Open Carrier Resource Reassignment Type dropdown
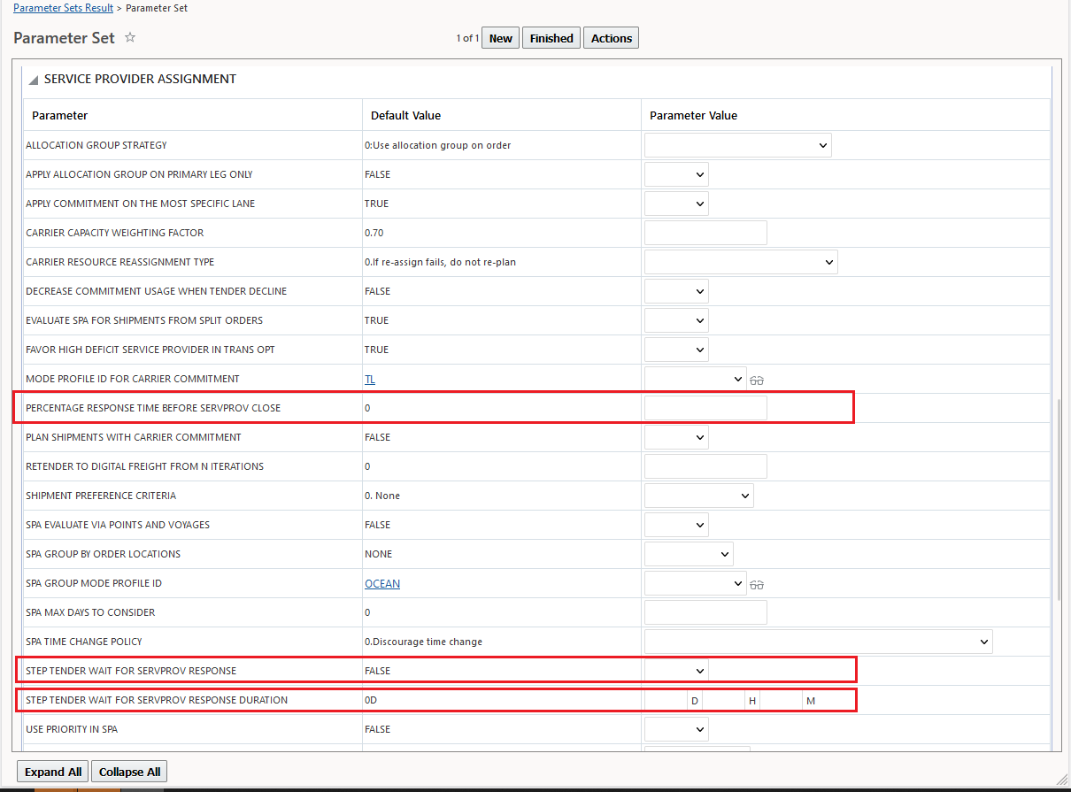This screenshot has height=792, width=1071. pyautogui.click(x=741, y=262)
